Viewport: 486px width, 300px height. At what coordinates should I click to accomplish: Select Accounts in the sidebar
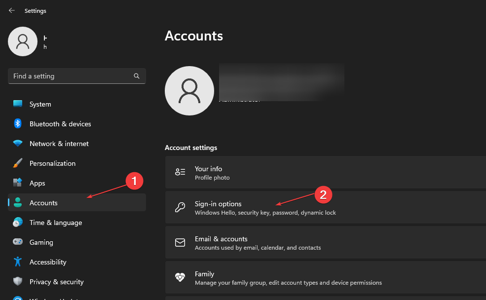(77, 203)
